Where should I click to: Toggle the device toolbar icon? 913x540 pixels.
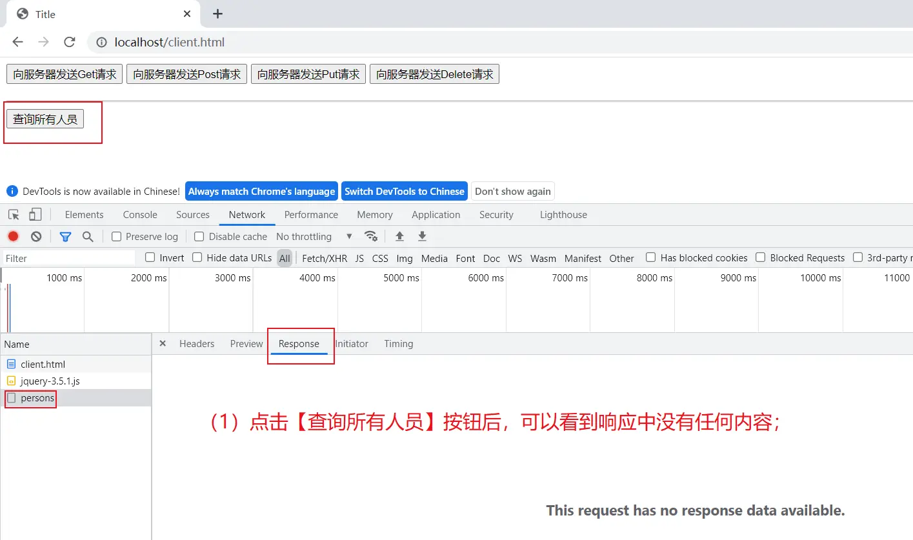coord(35,215)
